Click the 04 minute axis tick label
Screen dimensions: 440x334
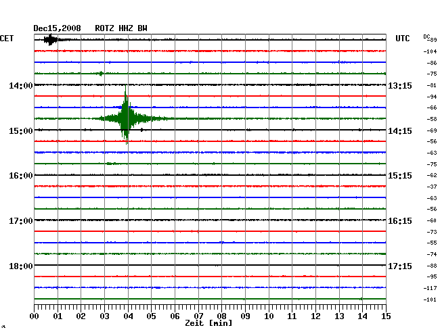128,316
